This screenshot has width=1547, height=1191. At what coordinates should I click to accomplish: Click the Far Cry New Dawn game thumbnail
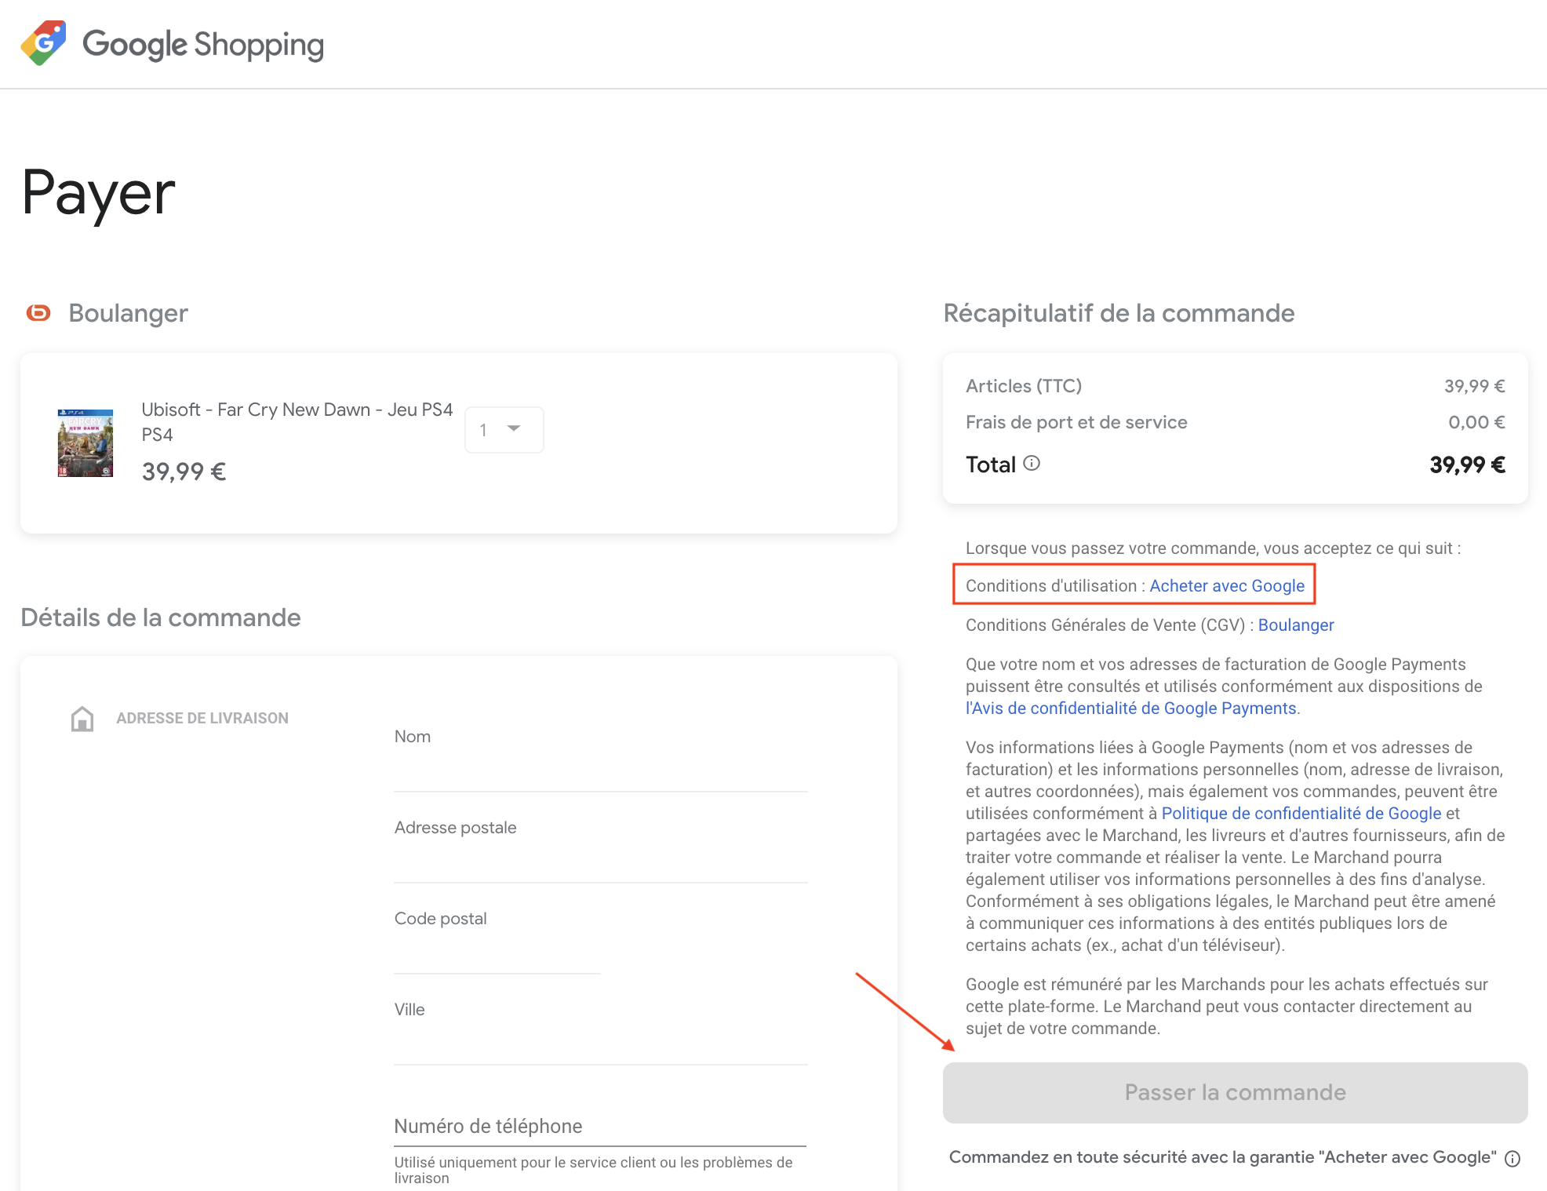[x=86, y=443]
